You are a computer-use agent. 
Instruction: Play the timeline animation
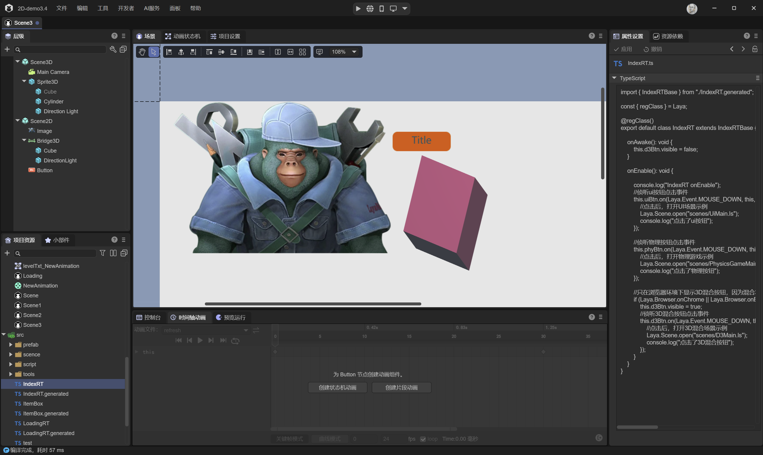point(200,340)
